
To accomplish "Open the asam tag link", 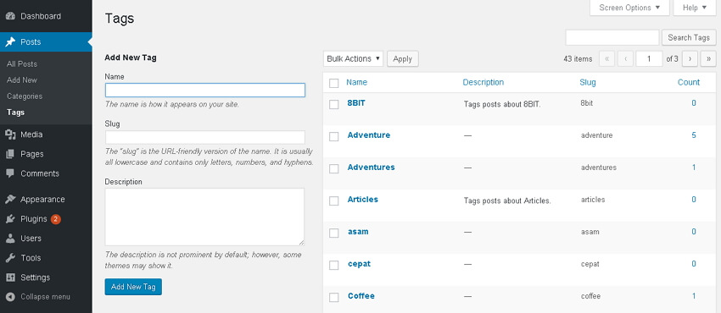I will pyautogui.click(x=358, y=232).
